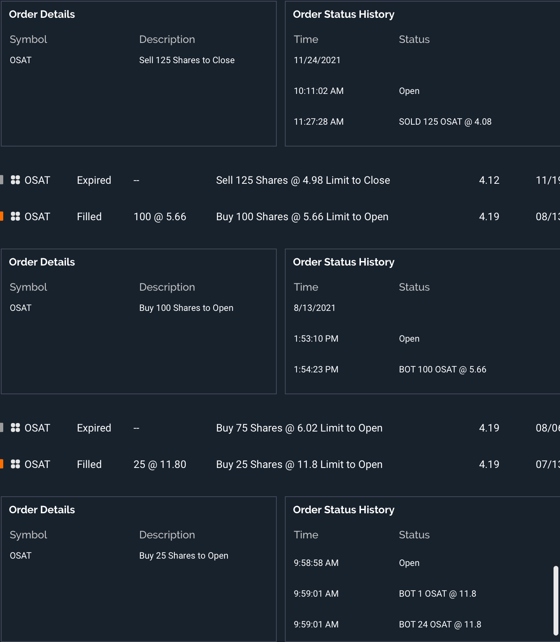Click the four-dot icon on Sell 125 Shares row
560x642 pixels.
[15, 180]
